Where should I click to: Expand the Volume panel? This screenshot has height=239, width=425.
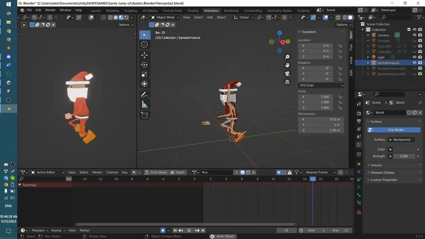(376, 165)
